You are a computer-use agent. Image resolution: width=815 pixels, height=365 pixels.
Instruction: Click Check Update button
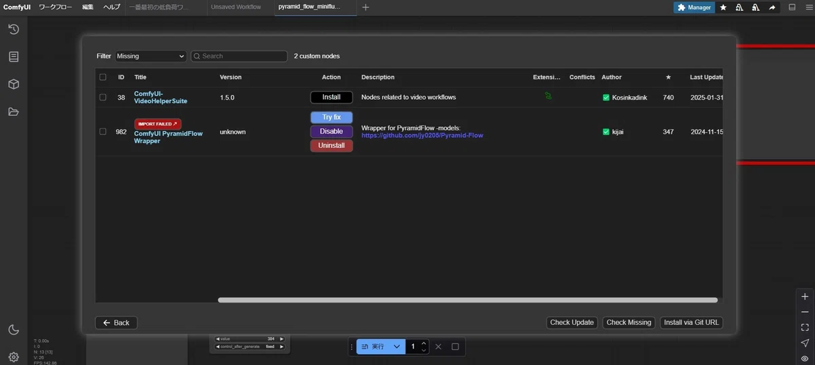[x=572, y=323]
